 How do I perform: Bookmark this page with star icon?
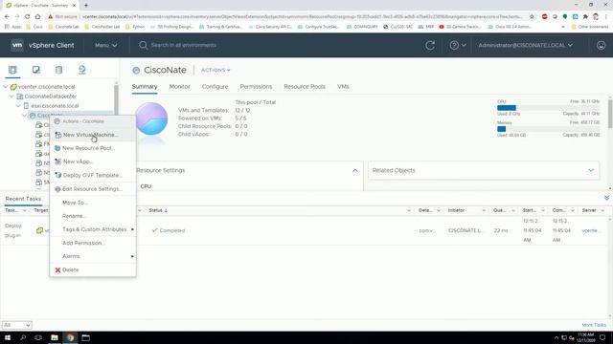[532, 17]
